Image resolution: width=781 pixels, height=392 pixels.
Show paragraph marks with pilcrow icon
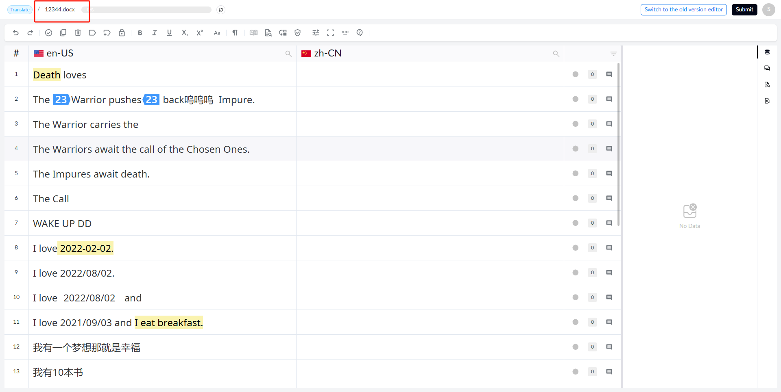[x=235, y=33]
